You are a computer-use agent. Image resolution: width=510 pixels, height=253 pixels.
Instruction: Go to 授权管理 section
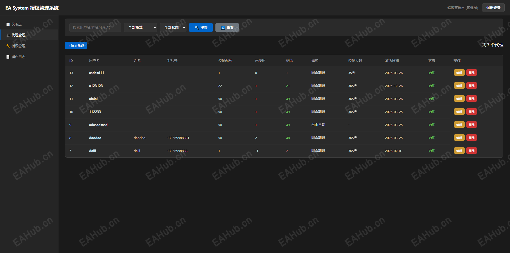[x=29, y=46]
